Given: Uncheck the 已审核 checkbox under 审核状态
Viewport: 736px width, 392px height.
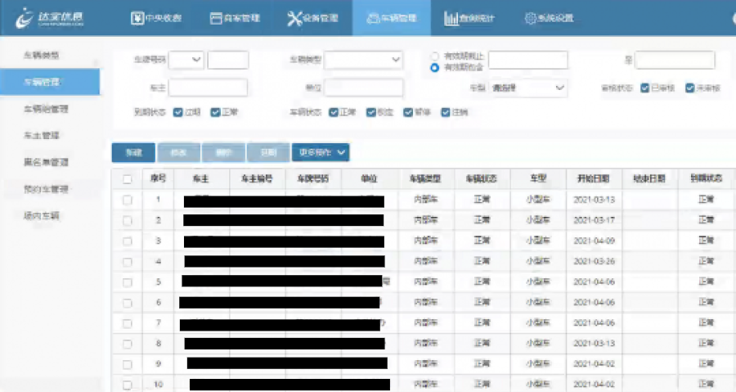Looking at the screenshot, I should 645,87.
